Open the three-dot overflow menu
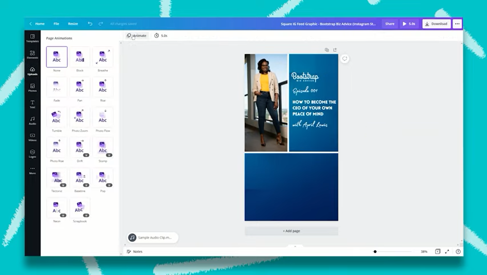The height and width of the screenshot is (275, 487). 457,24
